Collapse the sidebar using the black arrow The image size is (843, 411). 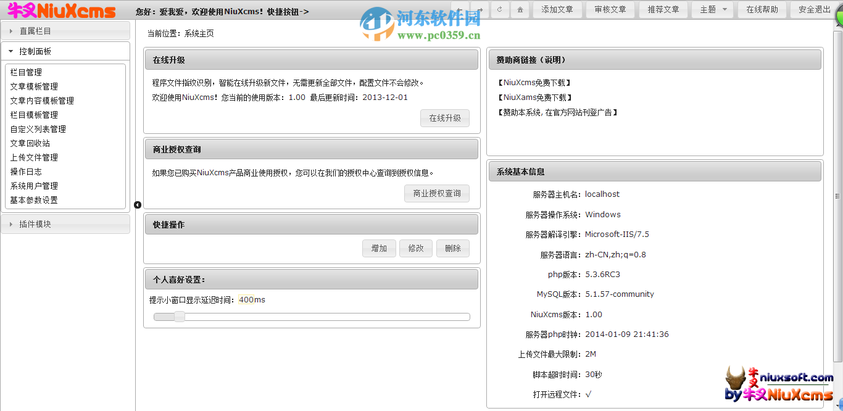click(x=137, y=204)
